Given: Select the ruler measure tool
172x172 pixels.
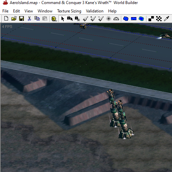Looking at the screenshot, I should [54, 19].
